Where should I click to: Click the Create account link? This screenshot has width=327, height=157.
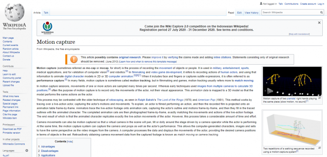pos(308,4)
